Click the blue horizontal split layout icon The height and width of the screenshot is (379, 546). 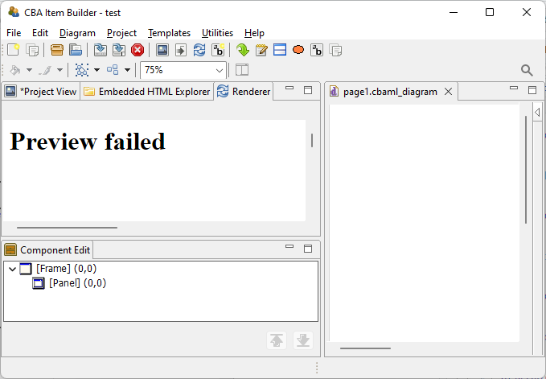click(x=280, y=50)
